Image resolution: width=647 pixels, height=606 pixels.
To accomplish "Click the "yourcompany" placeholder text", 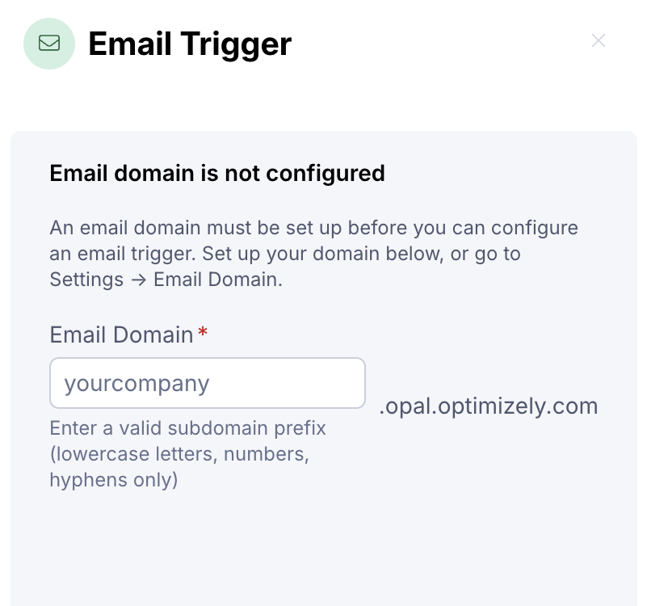I will coord(137,383).
